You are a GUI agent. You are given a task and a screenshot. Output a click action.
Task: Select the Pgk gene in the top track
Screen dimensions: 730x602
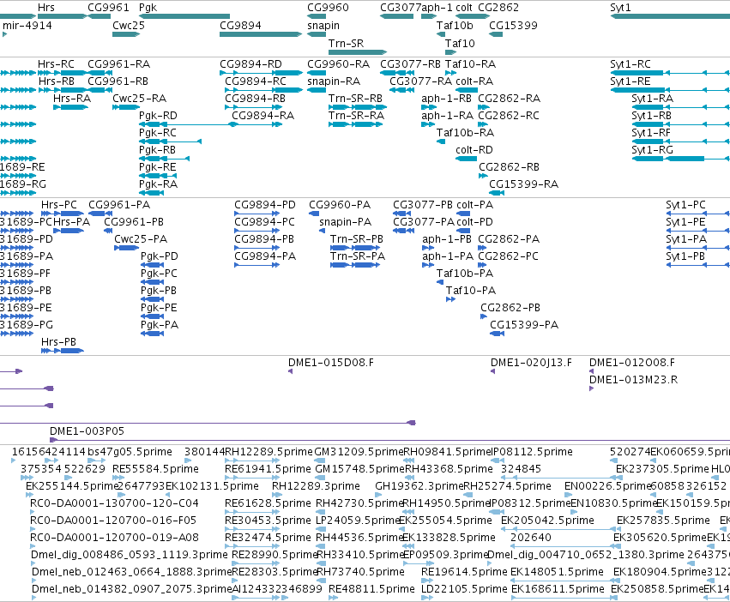(184, 16)
